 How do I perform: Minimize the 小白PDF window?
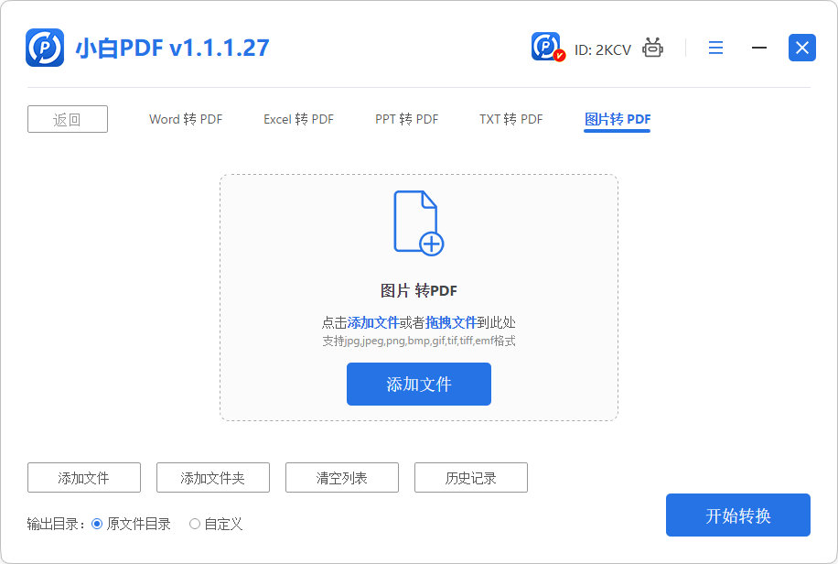759,48
